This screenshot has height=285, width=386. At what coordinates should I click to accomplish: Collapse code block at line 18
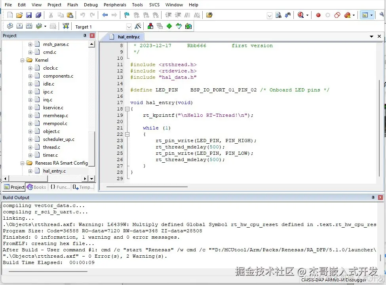coord(127,109)
